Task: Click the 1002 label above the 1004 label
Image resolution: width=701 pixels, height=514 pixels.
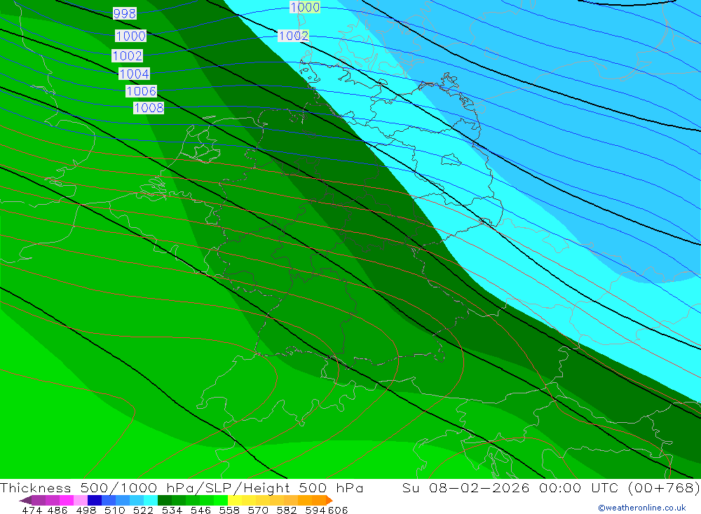Action: click(x=128, y=56)
